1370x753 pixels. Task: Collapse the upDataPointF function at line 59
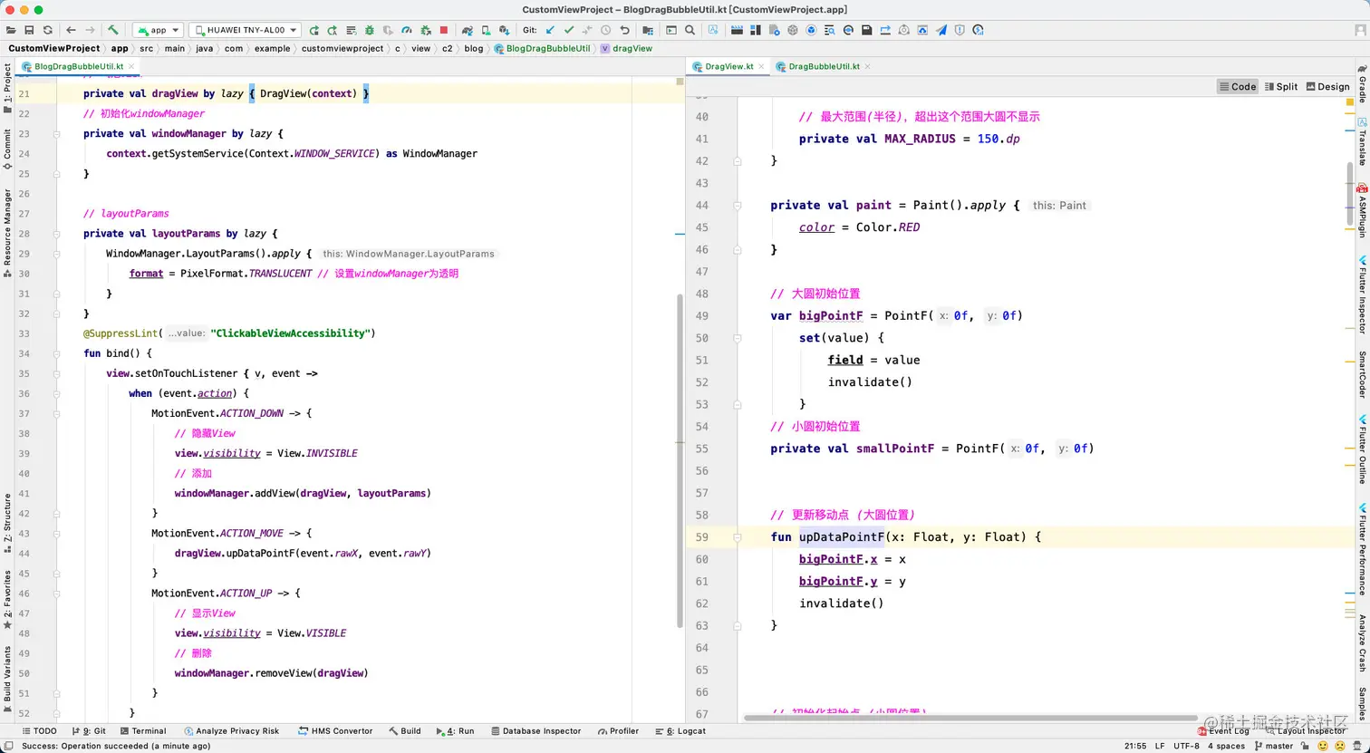click(737, 536)
